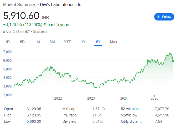Screen dimensions: 182x128
Task: Click the 6,000 y-axis label
Action: (7, 60)
